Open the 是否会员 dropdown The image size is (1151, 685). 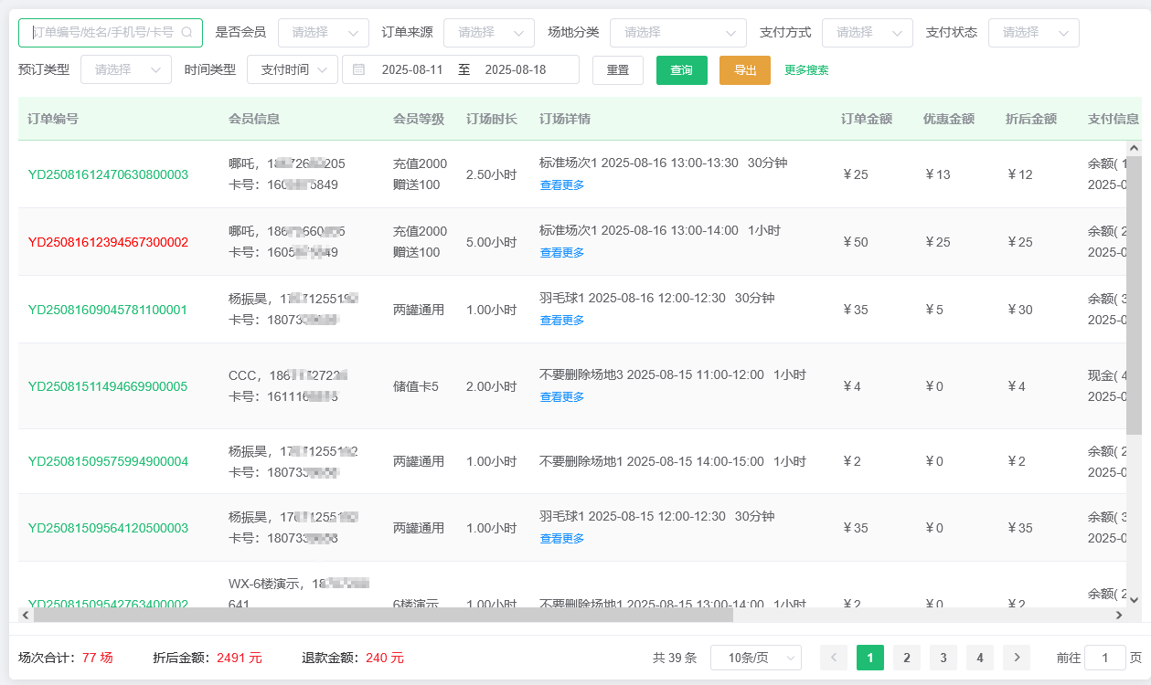click(x=323, y=33)
